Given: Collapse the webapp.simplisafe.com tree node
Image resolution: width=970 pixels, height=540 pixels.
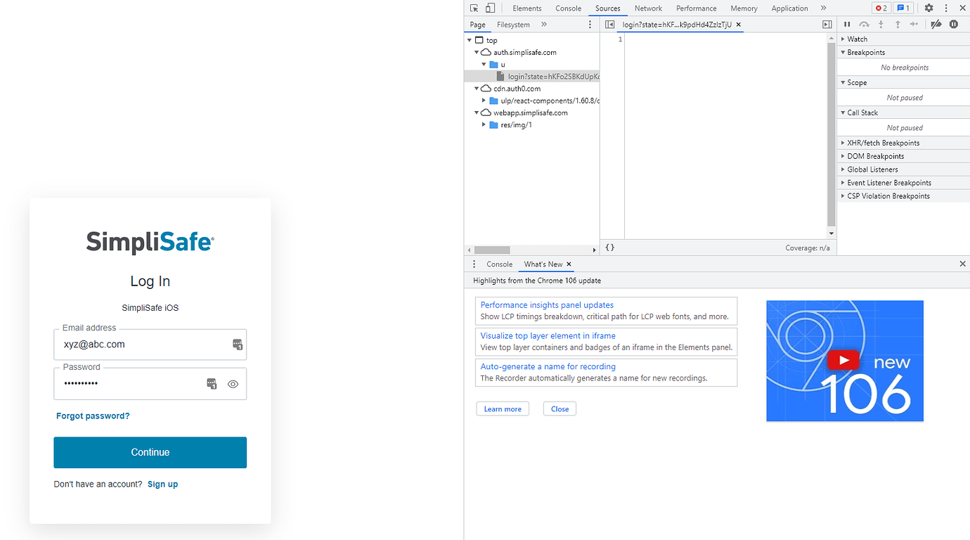Looking at the screenshot, I should click(x=477, y=112).
